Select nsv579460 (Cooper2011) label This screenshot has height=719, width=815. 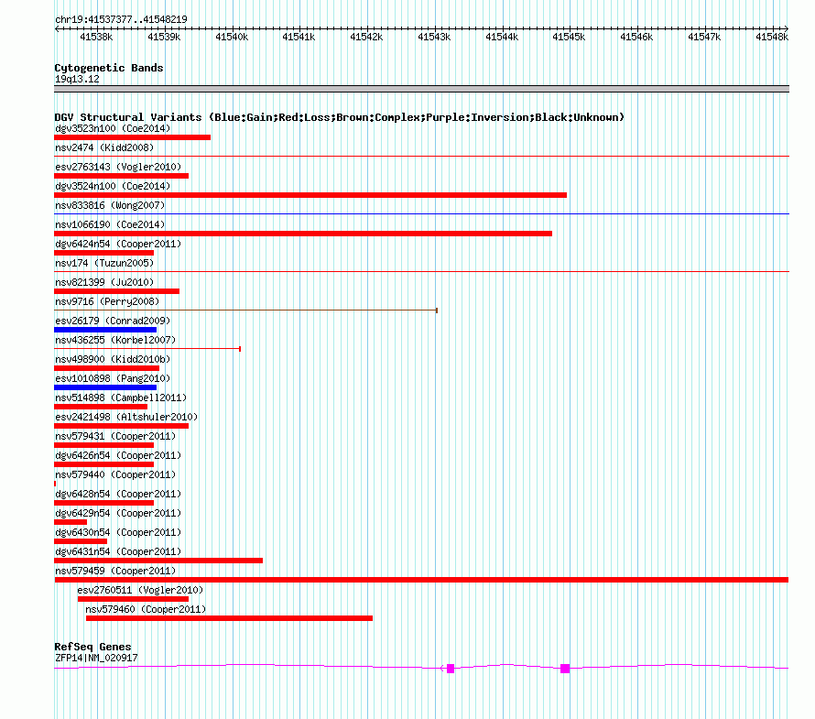coord(146,609)
